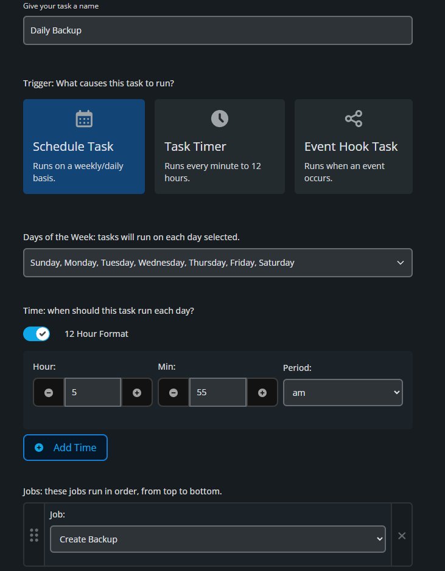Click the Hour input field showing 5
Screen dimensions: 445x571
click(93, 392)
